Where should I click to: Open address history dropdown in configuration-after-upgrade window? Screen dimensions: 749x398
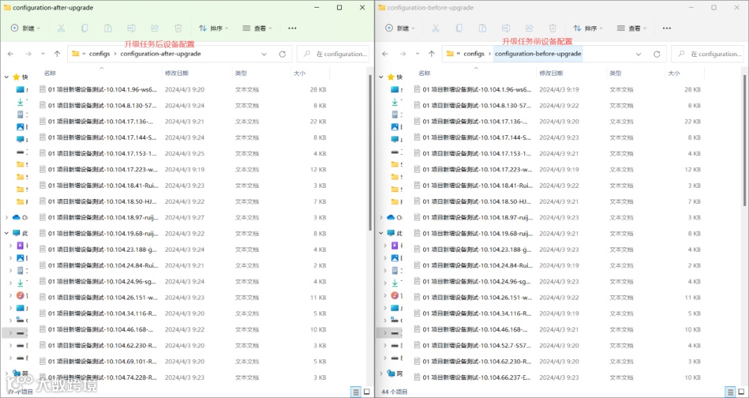pyautogui.click(x=264, y=54)
